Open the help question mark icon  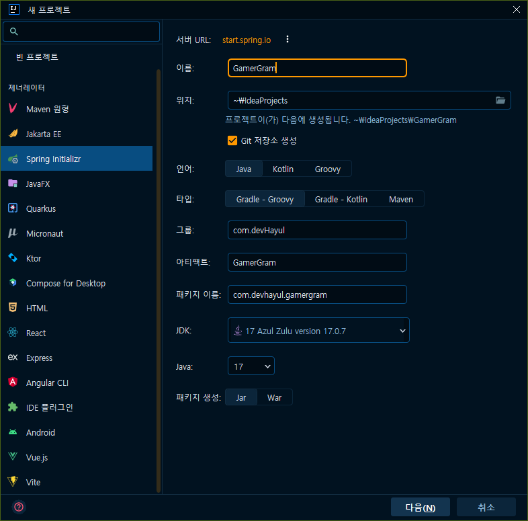19,507
